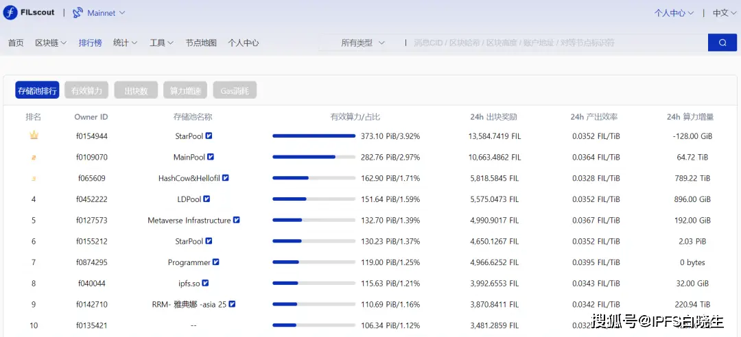Click the Mainnet satellite network icon
Image resolution: width=741 pixels, height=337 pixels.
(x=78, y=13)
